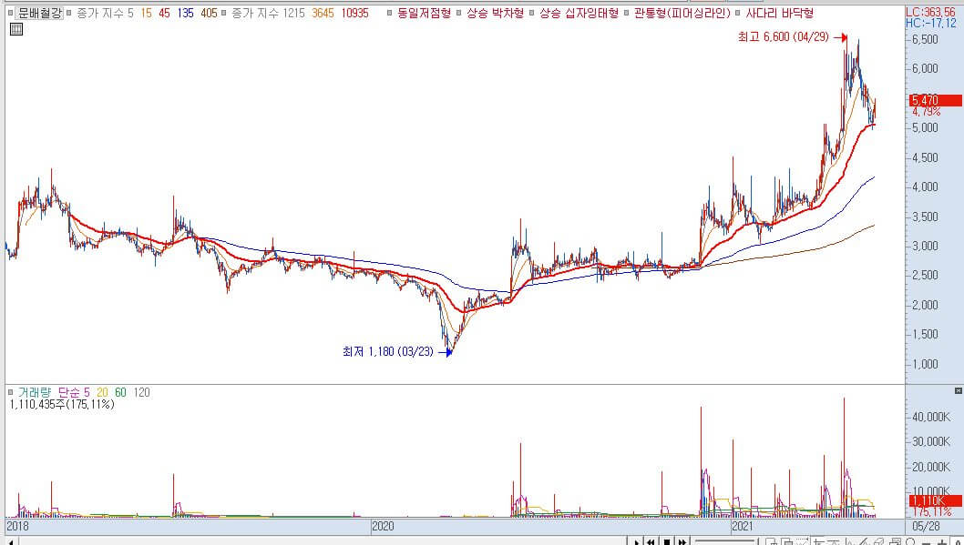The width and height of the screenshot is (964, 545).
Task: Select the blue 135 period value
Action: (186, 13)
